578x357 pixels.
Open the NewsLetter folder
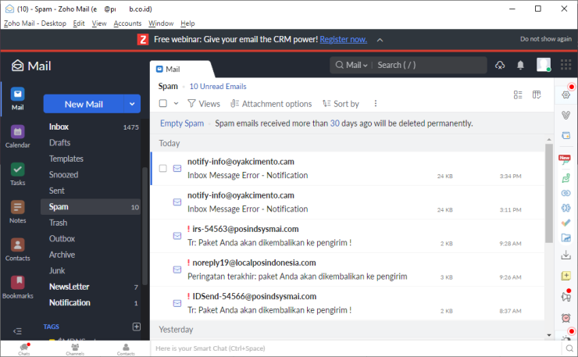click(x=91, y=287)
